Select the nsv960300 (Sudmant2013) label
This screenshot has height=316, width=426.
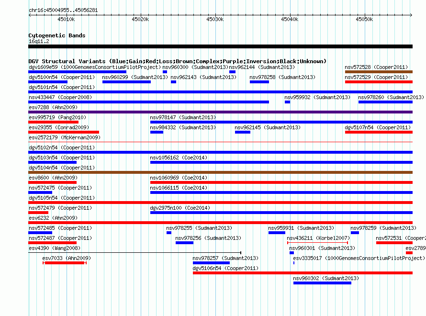(x=195, y=67)
